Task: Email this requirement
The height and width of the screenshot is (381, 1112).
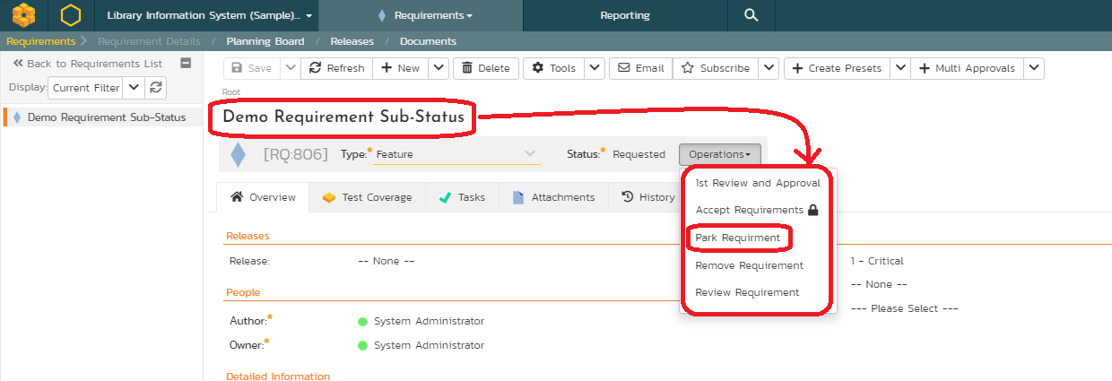Action: (x=640, y=68)
